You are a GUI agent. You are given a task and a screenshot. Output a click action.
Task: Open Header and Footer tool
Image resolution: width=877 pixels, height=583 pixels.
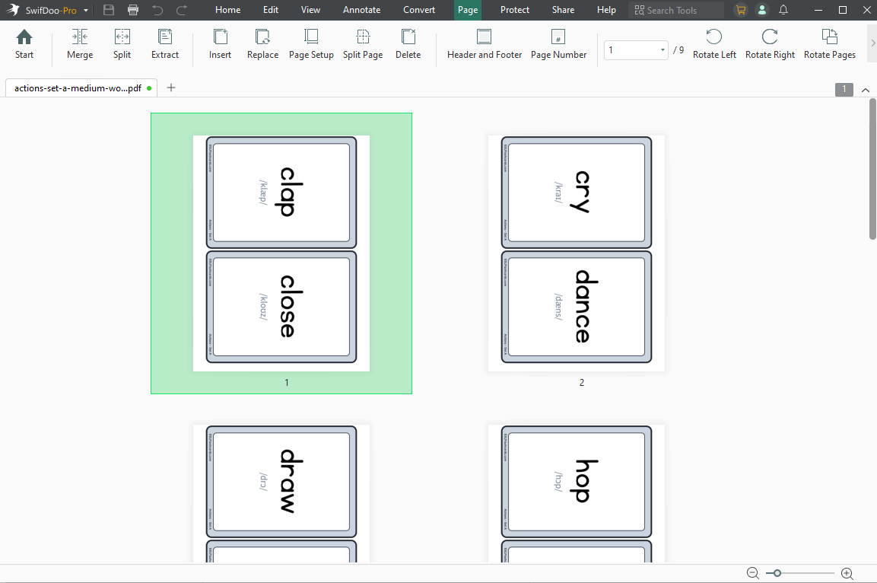(x=485, y=44)
